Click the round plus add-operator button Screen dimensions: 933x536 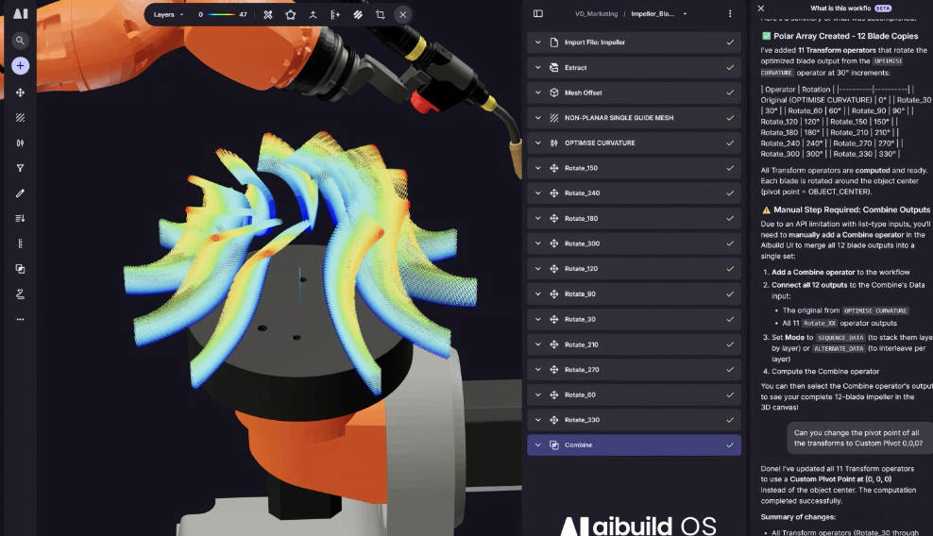pos(20,65)
